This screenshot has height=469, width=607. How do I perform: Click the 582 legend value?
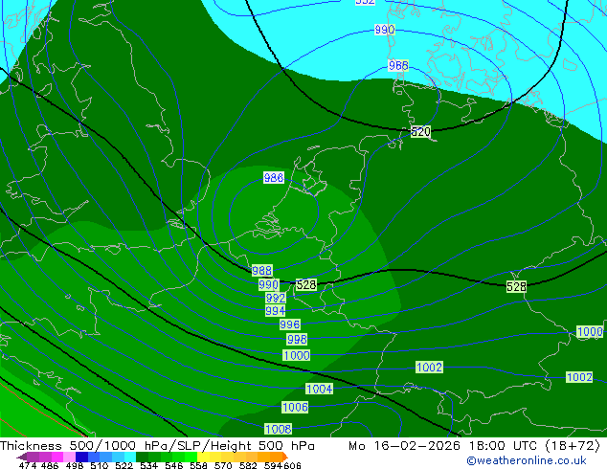point(248,465)
